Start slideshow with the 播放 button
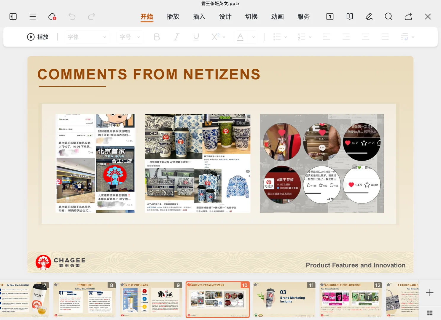This screenshot has width=441, height=320. (x=38, y=37)
